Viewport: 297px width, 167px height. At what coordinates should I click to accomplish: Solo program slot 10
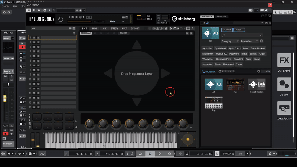coord(38,79)
